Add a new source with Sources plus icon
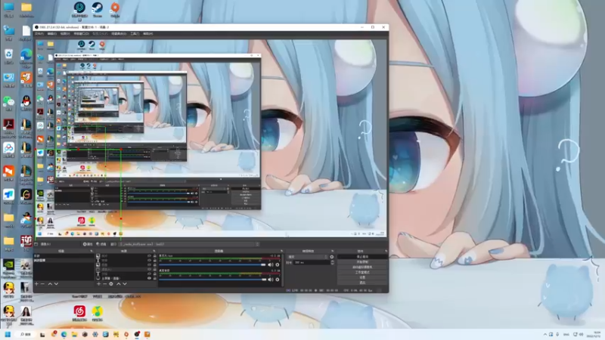This screenshot has height=340, width=605. [x=98, y=284]
